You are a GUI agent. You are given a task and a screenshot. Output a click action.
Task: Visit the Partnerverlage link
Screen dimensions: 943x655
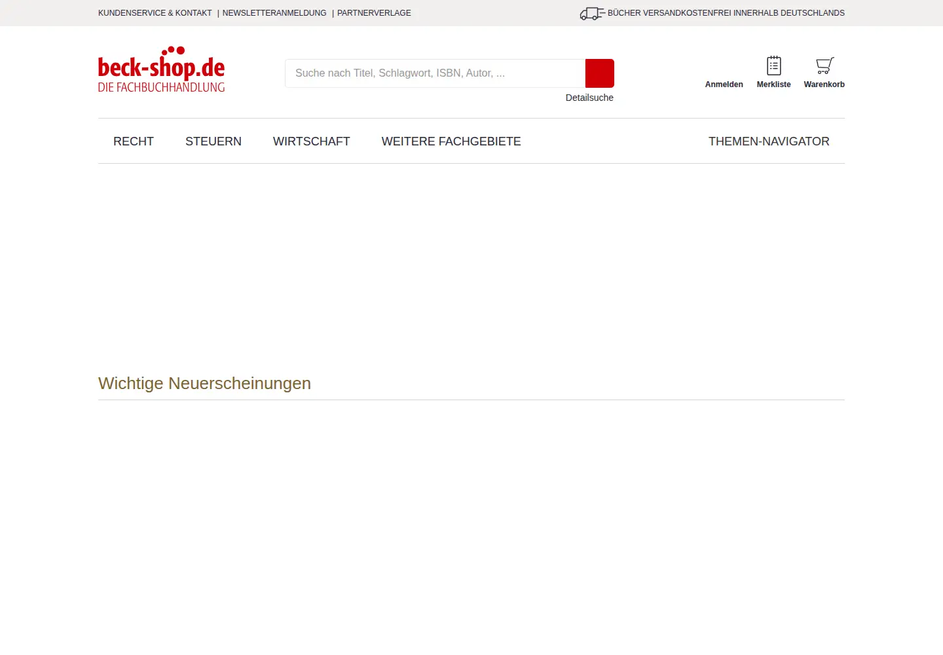click(374, 13)
